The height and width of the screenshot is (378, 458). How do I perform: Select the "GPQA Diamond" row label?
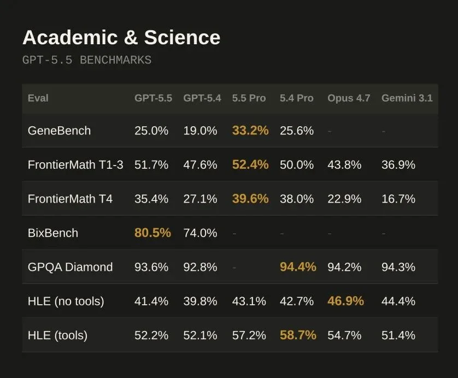click(x=70, y=267)
